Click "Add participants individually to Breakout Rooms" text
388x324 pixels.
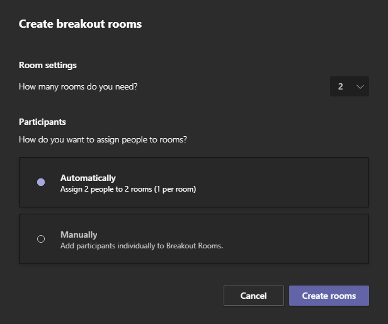pyautogui.click(x=142, y=245)
